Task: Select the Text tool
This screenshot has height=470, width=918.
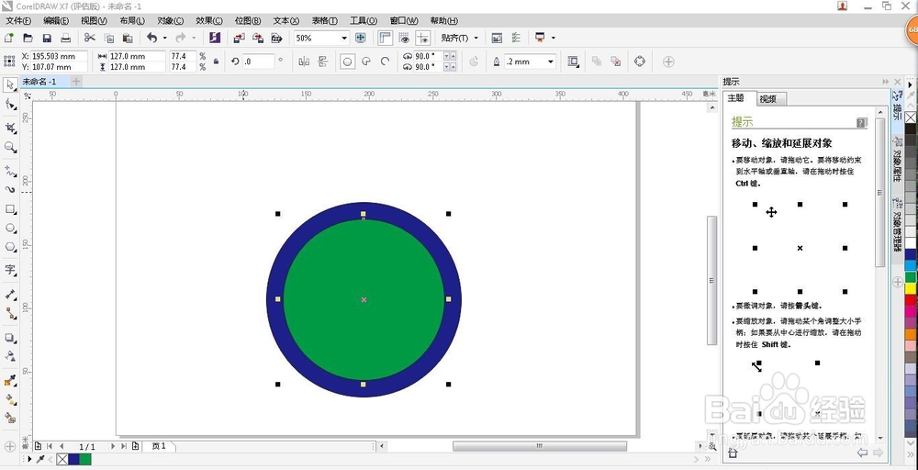Action: coord(10,270)
